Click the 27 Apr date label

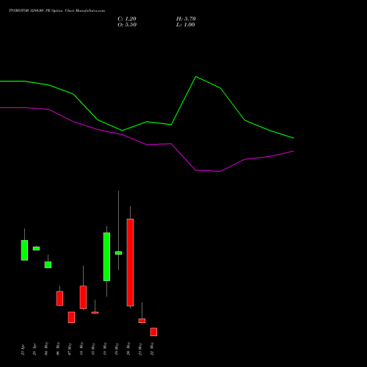click(23, 349)
